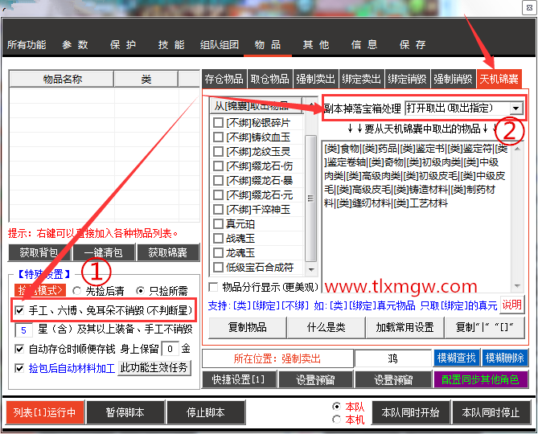Check [不绑]缀龙石·伤 item
Screen dimensions: 538x434
click(218, 166)
